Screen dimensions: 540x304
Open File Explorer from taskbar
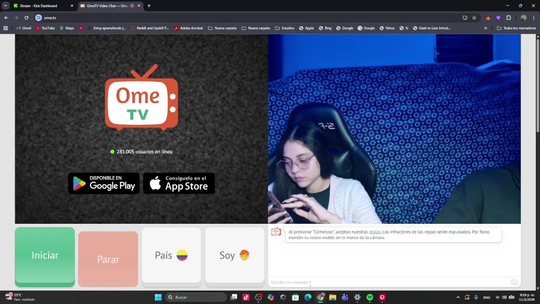[x=332, y=297]
